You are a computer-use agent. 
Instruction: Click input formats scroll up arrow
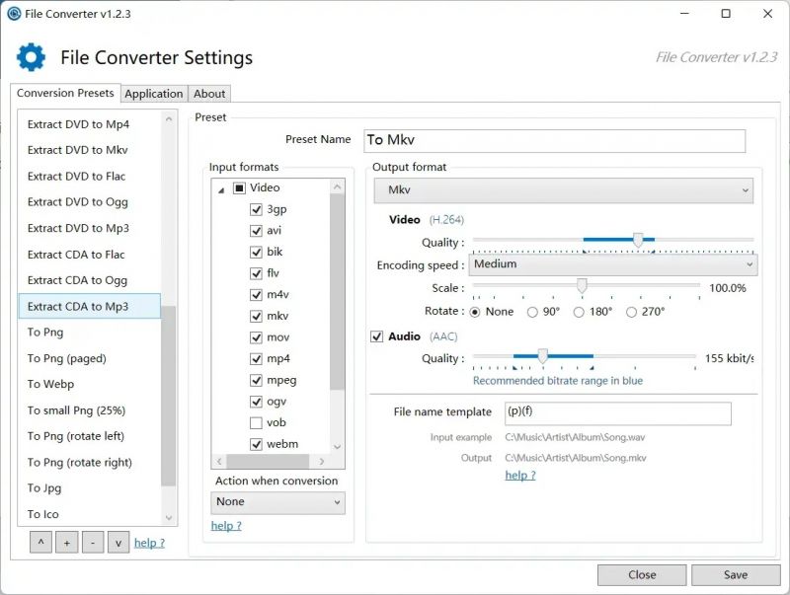[338, 187]
